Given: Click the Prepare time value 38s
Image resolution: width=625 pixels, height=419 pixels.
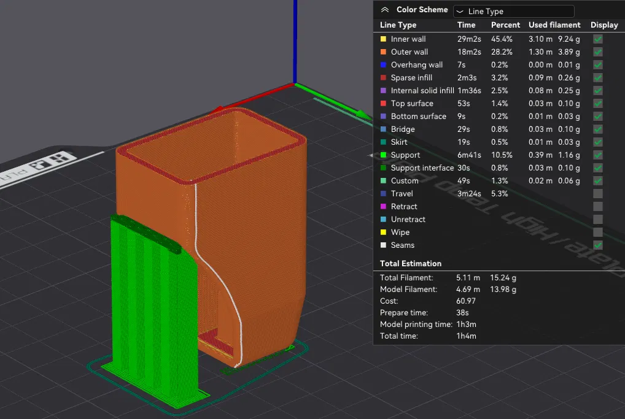Looking at the screenshot, I should point(462,313).
